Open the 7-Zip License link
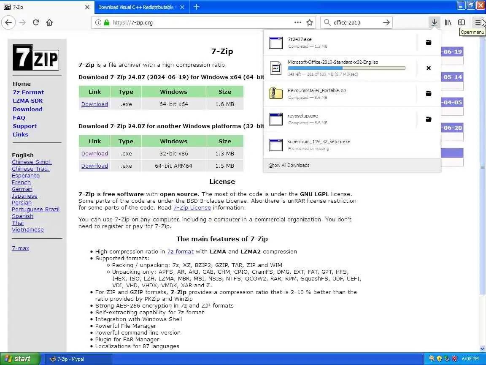The width and height of the screenshot is (486, 365). click(192, 208)
